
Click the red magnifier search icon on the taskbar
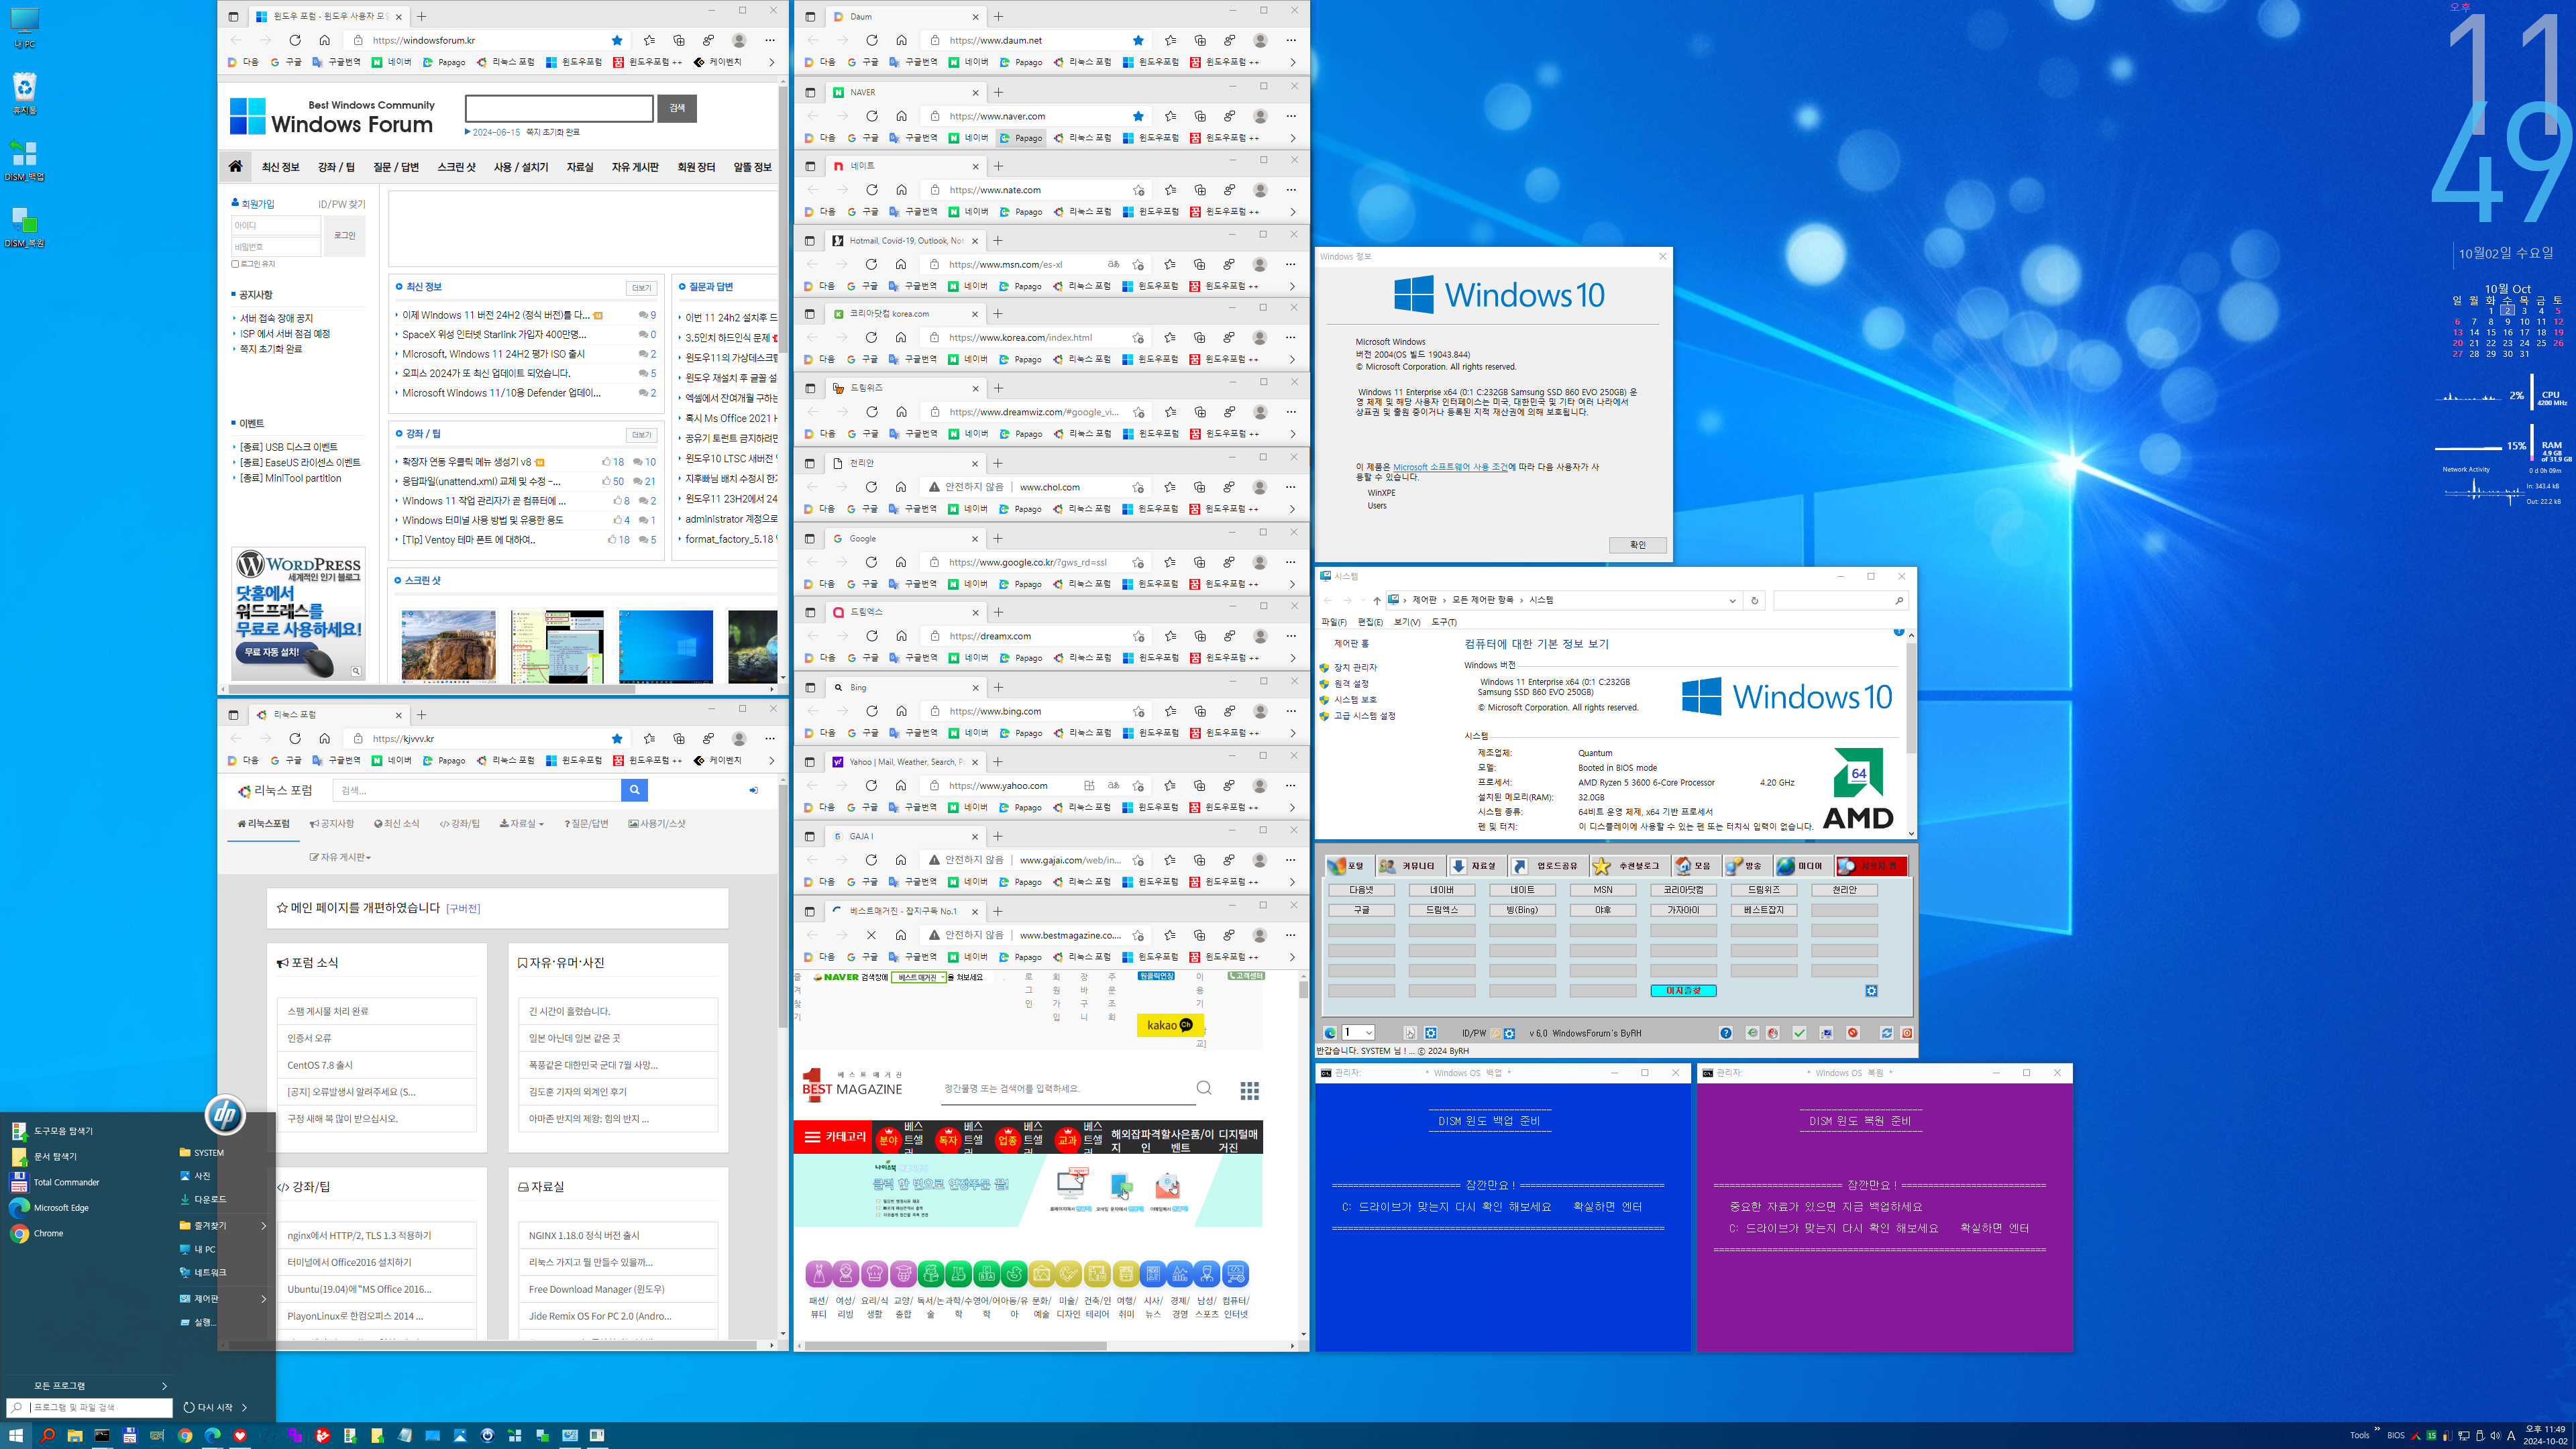tap(47, 1435)
